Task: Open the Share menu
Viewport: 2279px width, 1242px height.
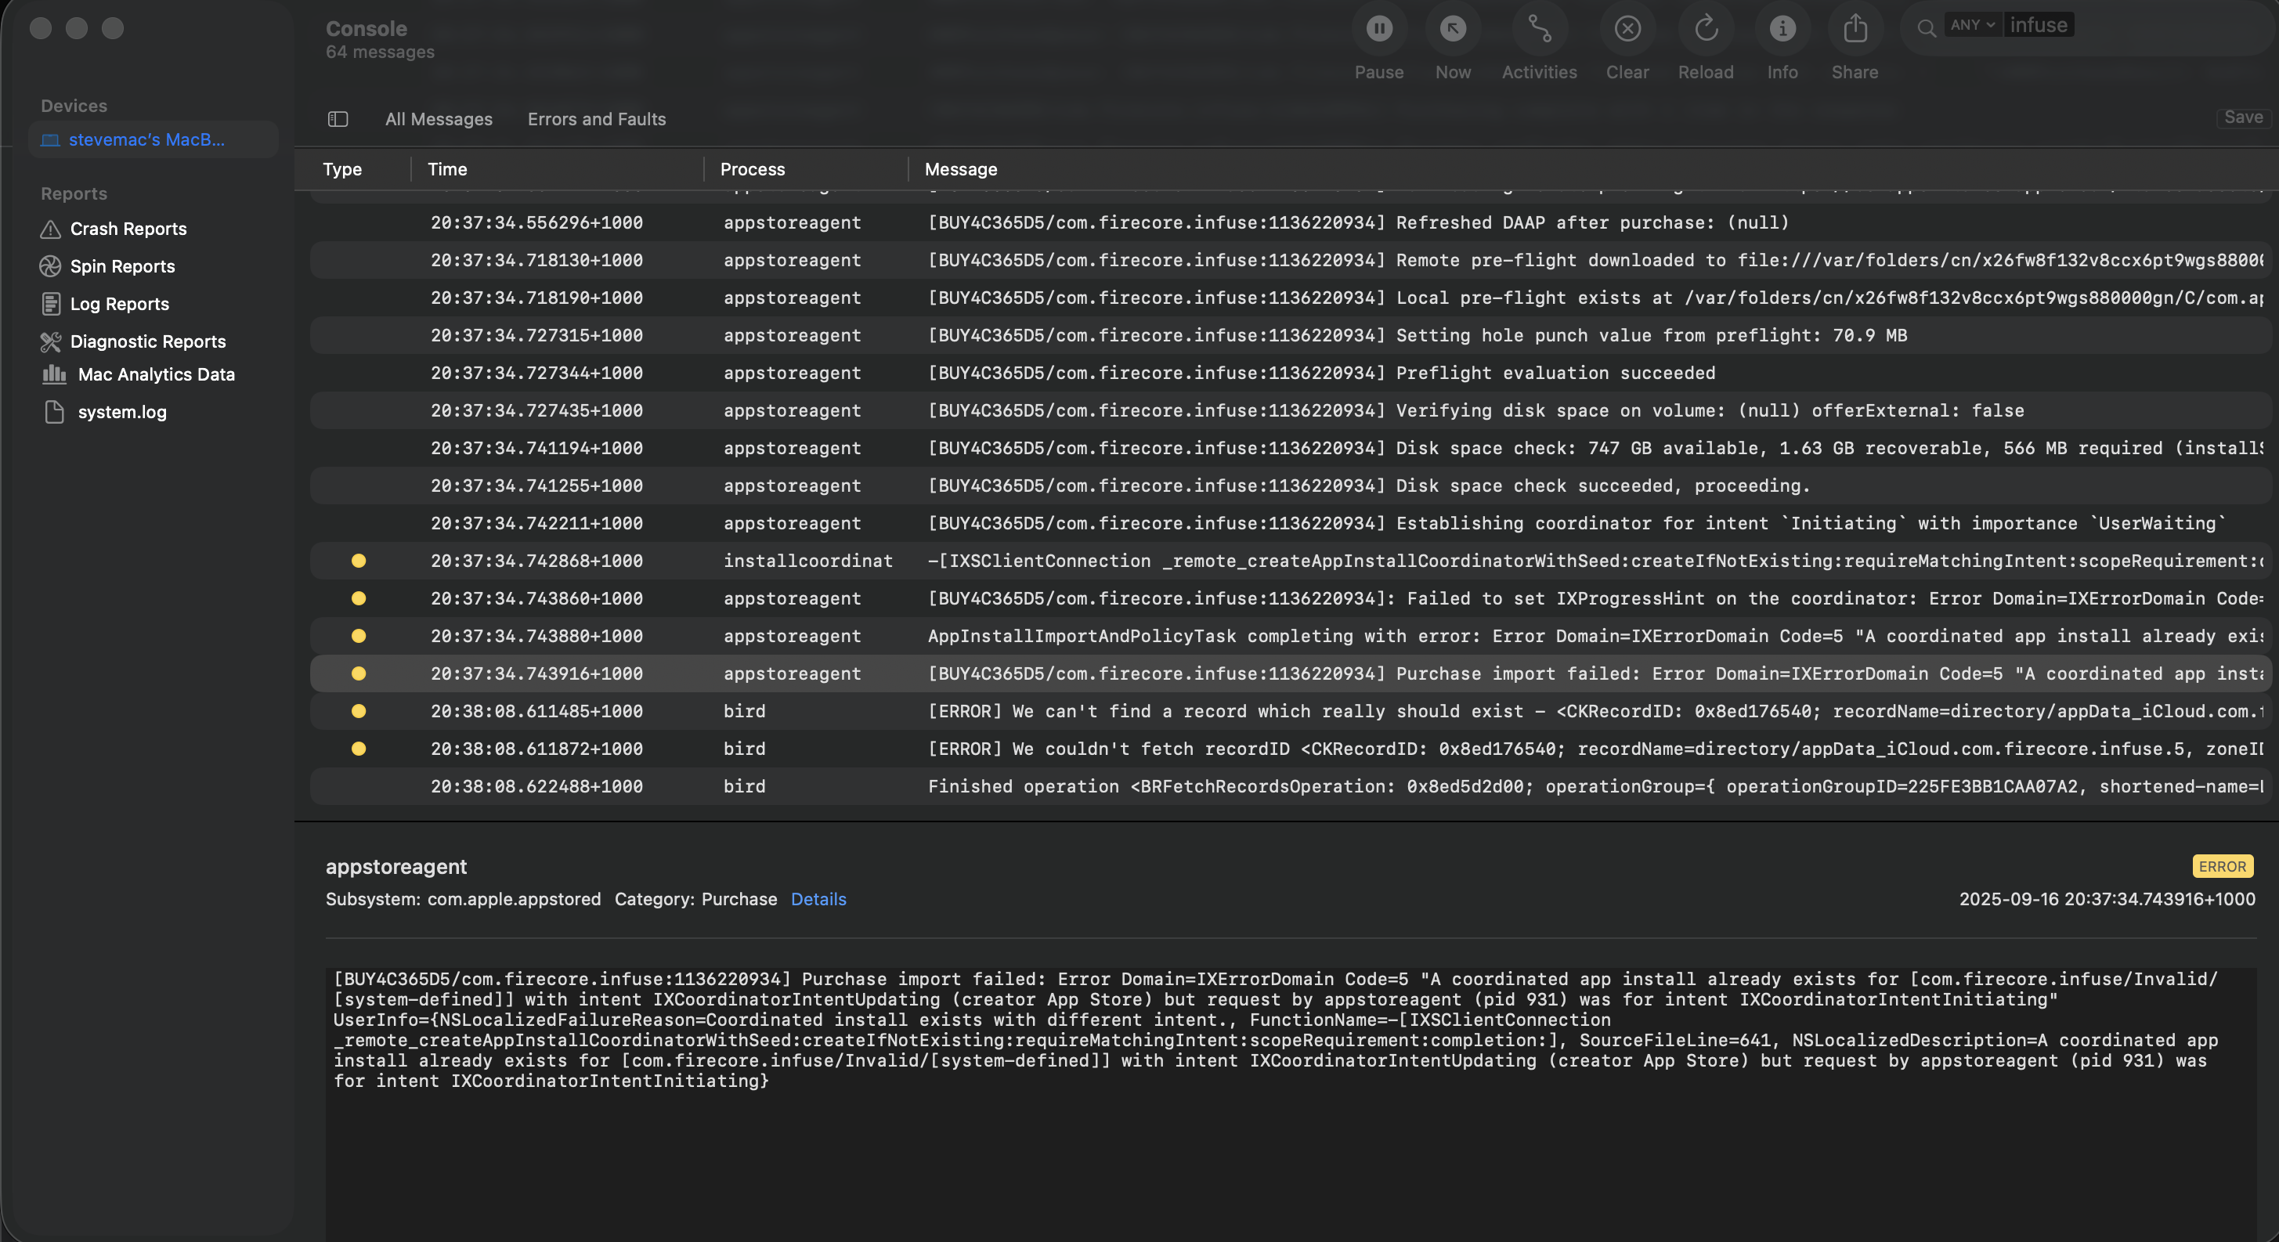Action: (1855, 30)
